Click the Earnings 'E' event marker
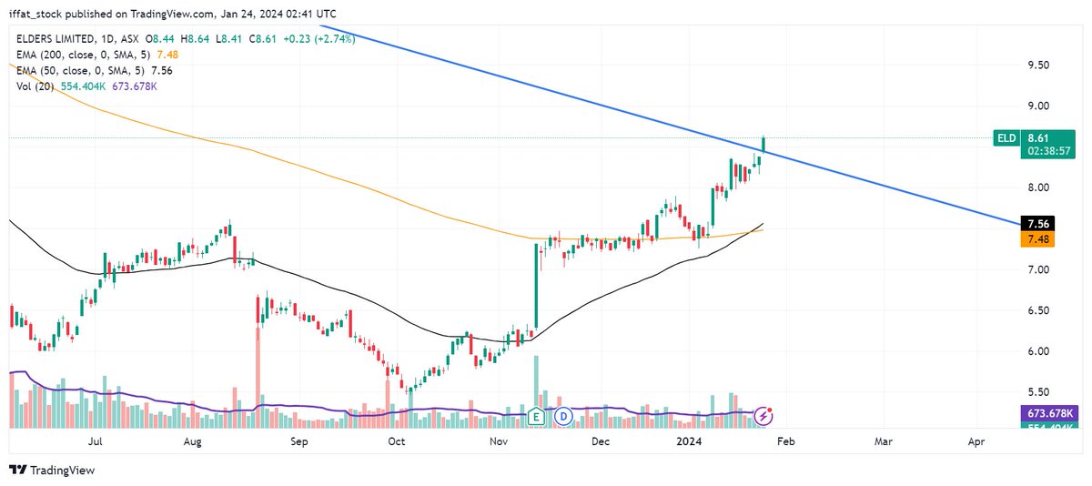The image size is (1092, 486). click(537, 416)
